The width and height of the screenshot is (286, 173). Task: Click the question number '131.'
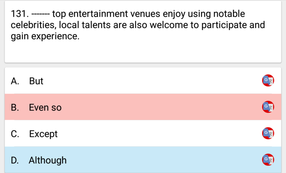pos(20,14)
